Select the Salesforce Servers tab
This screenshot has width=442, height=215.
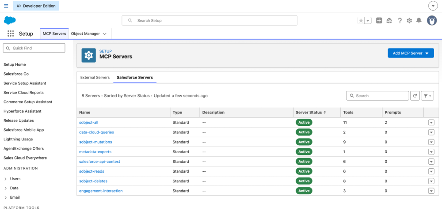point(135,77)
